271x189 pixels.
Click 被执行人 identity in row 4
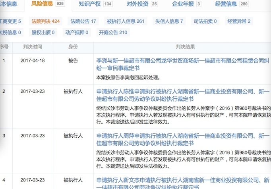[73, 180]
